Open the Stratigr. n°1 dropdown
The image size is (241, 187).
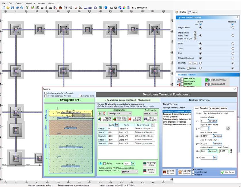[130, 114]
